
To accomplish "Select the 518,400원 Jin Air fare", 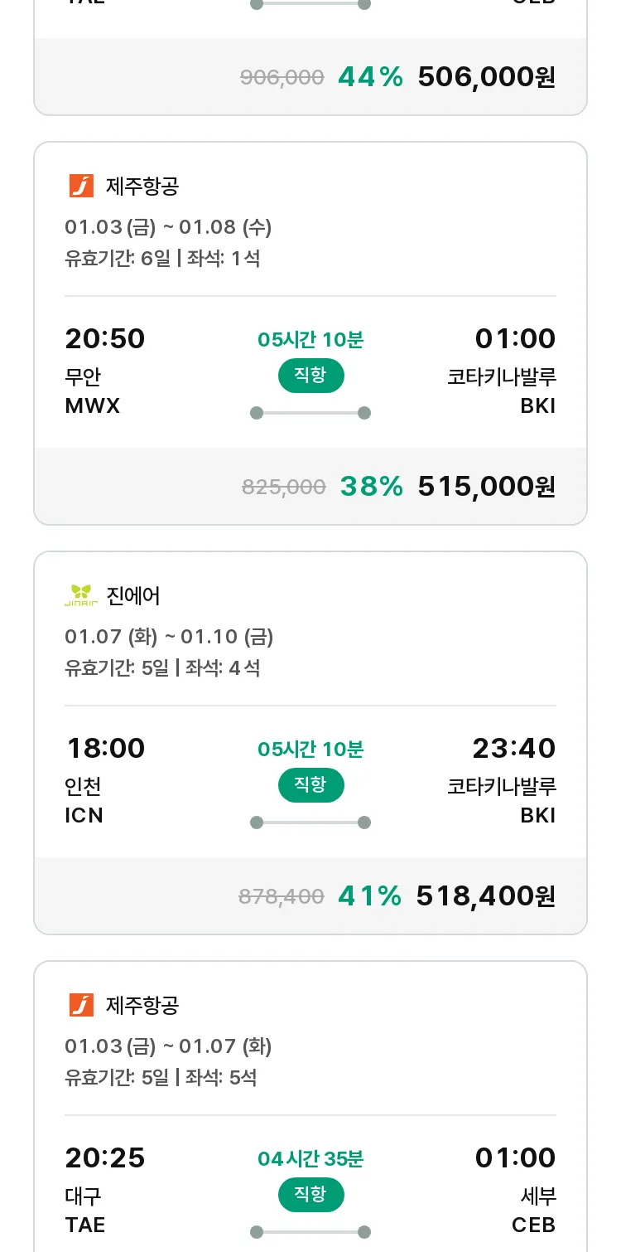I will point(485,896).
